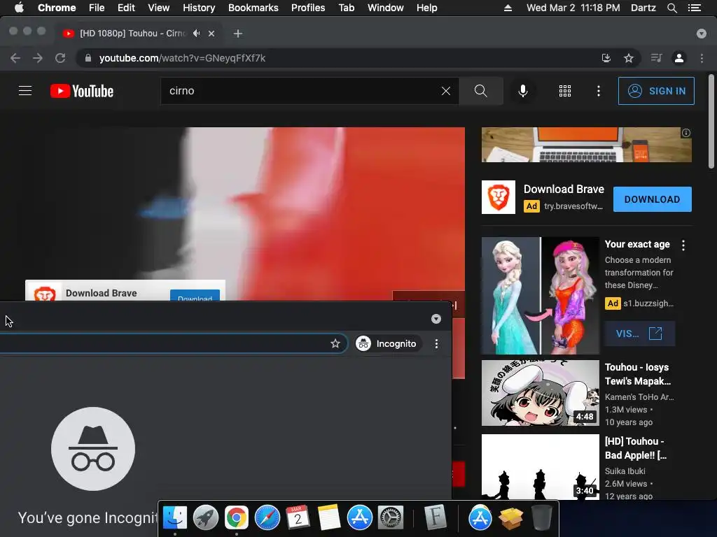The height and width of the screenshot is (537, 717).
Task: Open the Tab menu
Action: [x=347, y=8]
